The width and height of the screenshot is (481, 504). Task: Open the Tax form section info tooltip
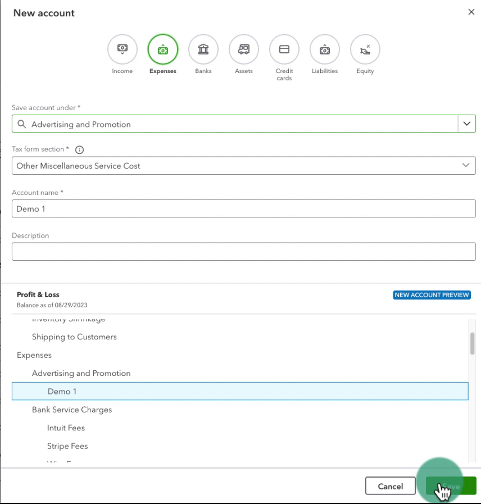pos(79,150)
